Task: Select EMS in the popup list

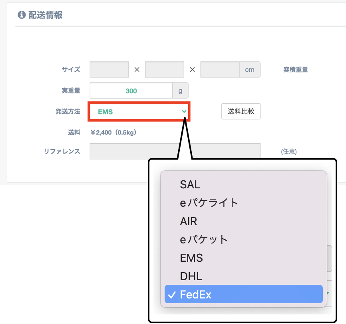Action: [x=191, y=258]
